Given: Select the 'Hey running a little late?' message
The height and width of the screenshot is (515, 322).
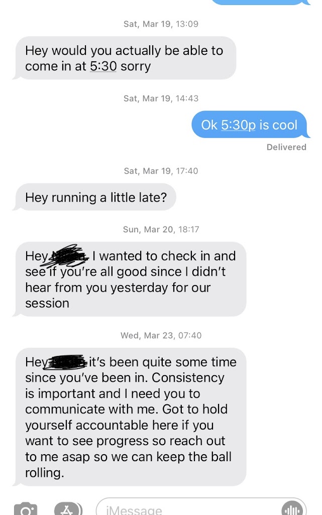Looking at the screenshot, I should point(94,197).
